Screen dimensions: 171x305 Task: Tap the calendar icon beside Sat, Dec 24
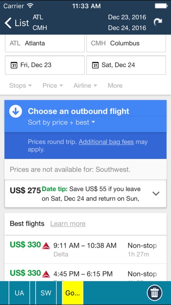tap(94, 65)
